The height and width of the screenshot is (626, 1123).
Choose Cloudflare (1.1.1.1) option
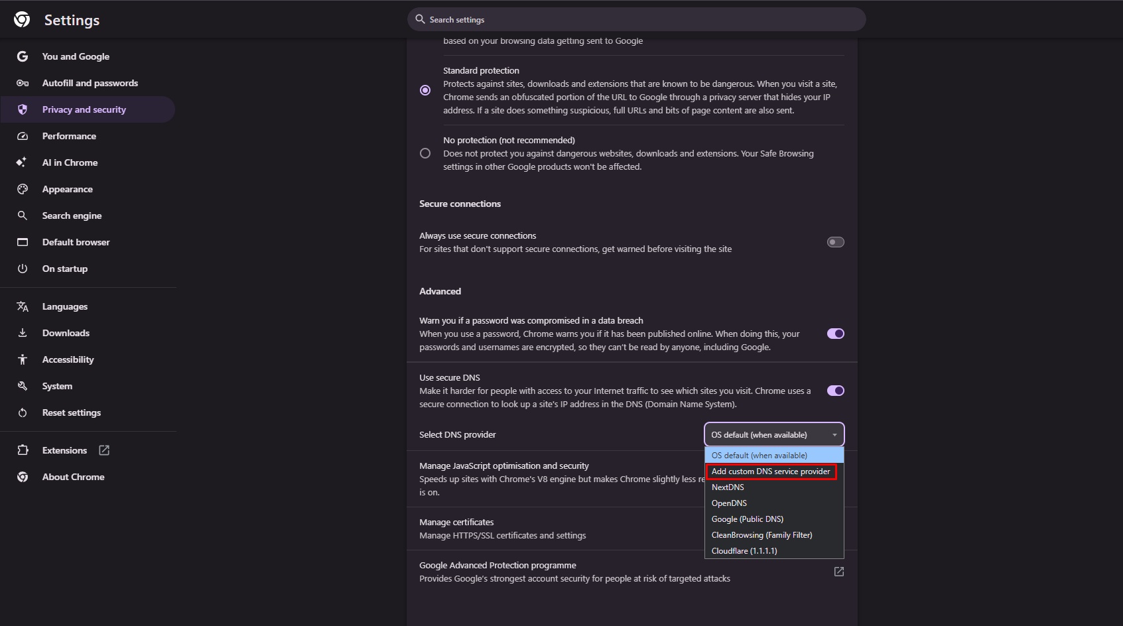tap(774, 551)
